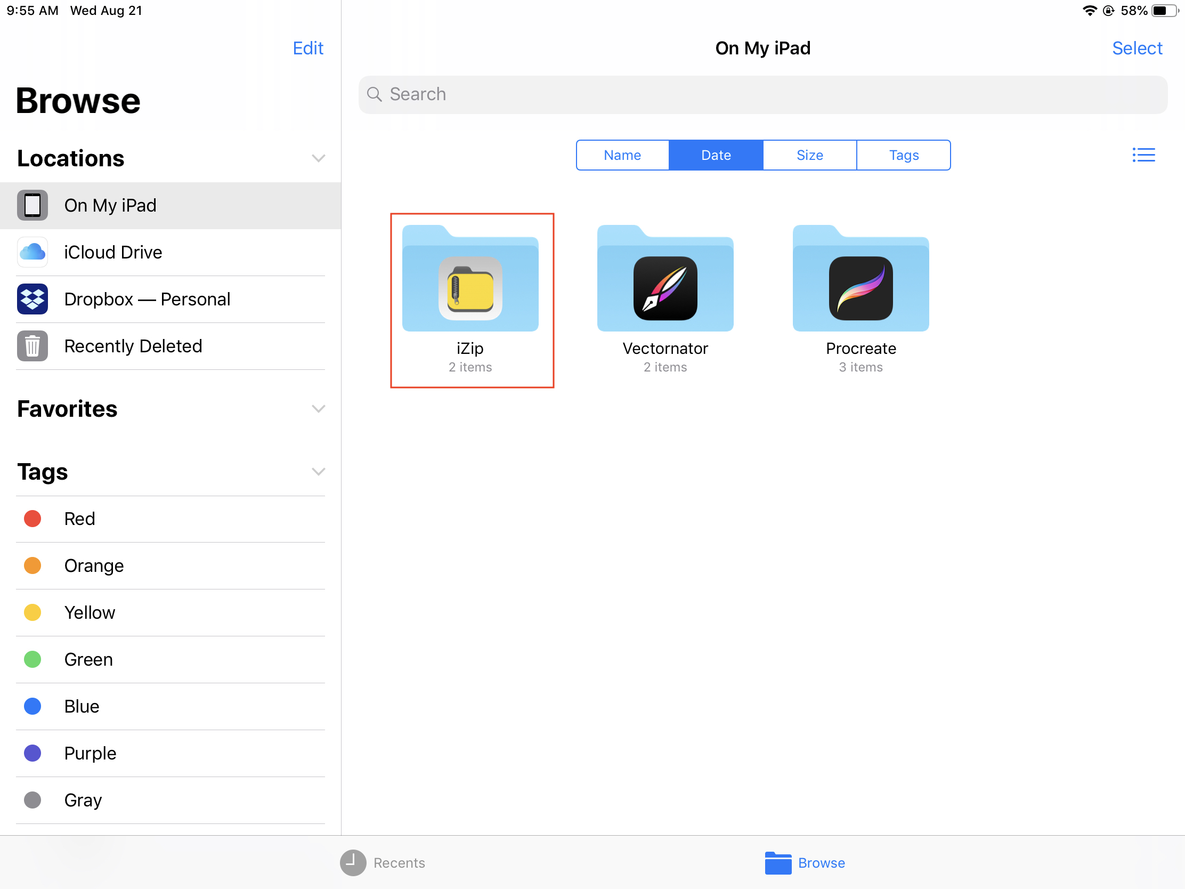
Task: Expand the Favorites section
Action: [x=318, y=409]
